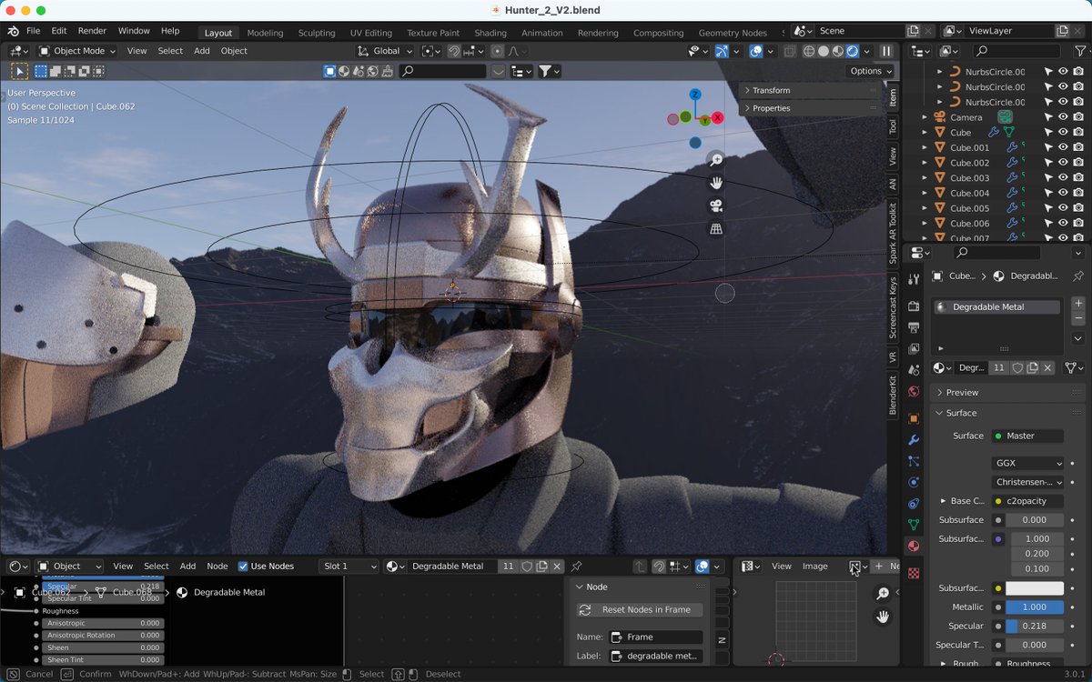Click the Master surface shader button
1092x682 pixels.
point(1027,436)
